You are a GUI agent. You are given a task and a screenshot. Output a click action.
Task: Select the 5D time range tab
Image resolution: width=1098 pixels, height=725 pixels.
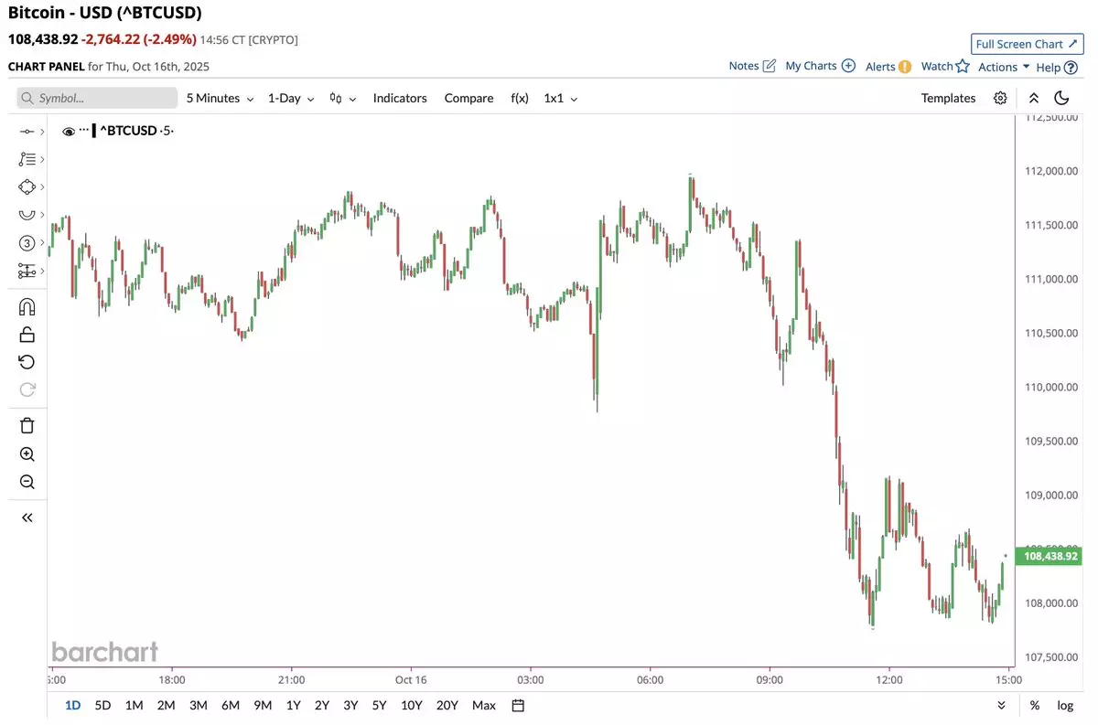102,705
